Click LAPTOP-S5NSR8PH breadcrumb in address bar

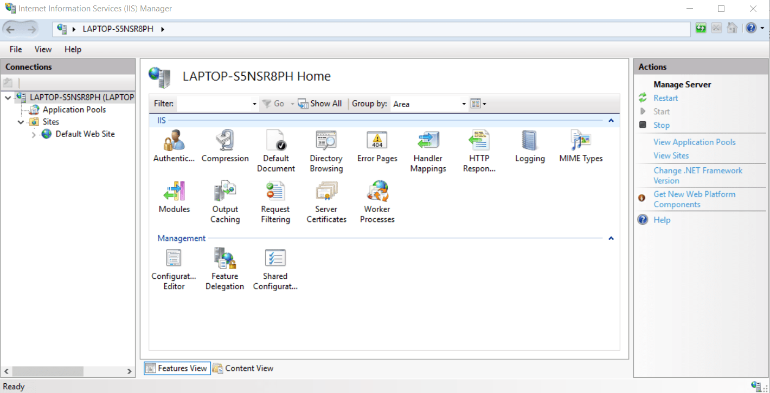point(118,29)
